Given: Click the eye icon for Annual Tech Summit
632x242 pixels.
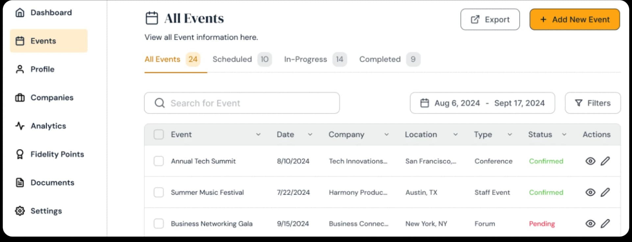Looking at the screenshot, I should pos(590,161).
